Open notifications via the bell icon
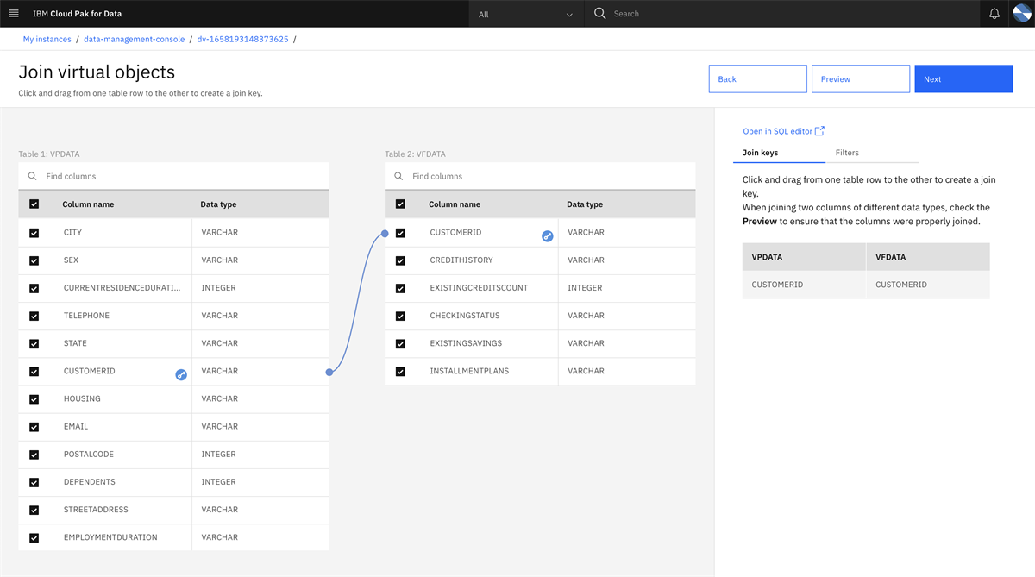The image size is (1035, 577). (994, 13)
